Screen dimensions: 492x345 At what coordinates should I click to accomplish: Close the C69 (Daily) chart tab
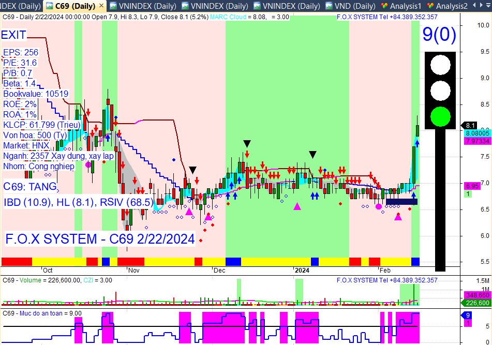[101, 6]
